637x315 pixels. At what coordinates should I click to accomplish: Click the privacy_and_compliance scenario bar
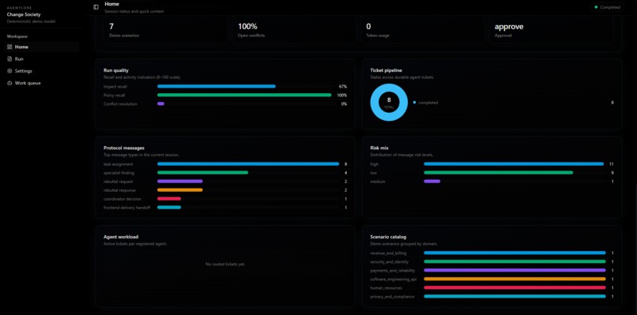coord(514,296)
